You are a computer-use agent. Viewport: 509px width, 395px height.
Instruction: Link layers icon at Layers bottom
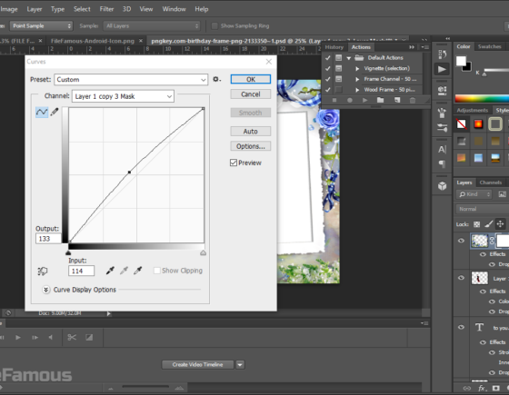click(467, 388)
